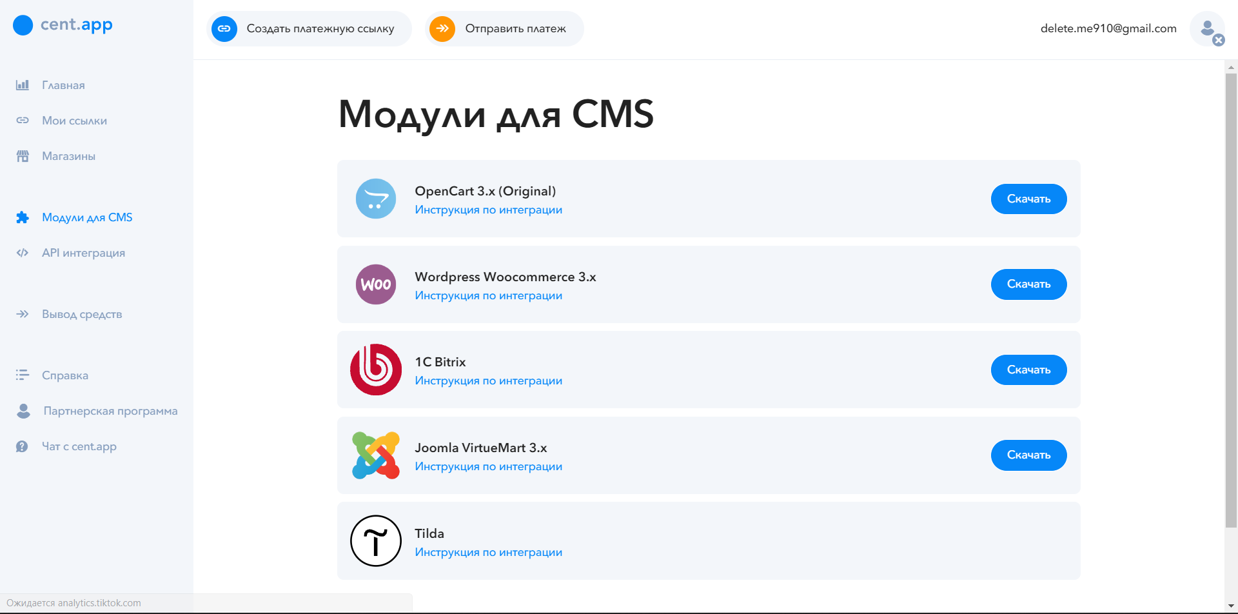This screenshot has width=1238, height=614.
Task: Click the colorful Joomla logo
Action: click(x=376, y=455)
